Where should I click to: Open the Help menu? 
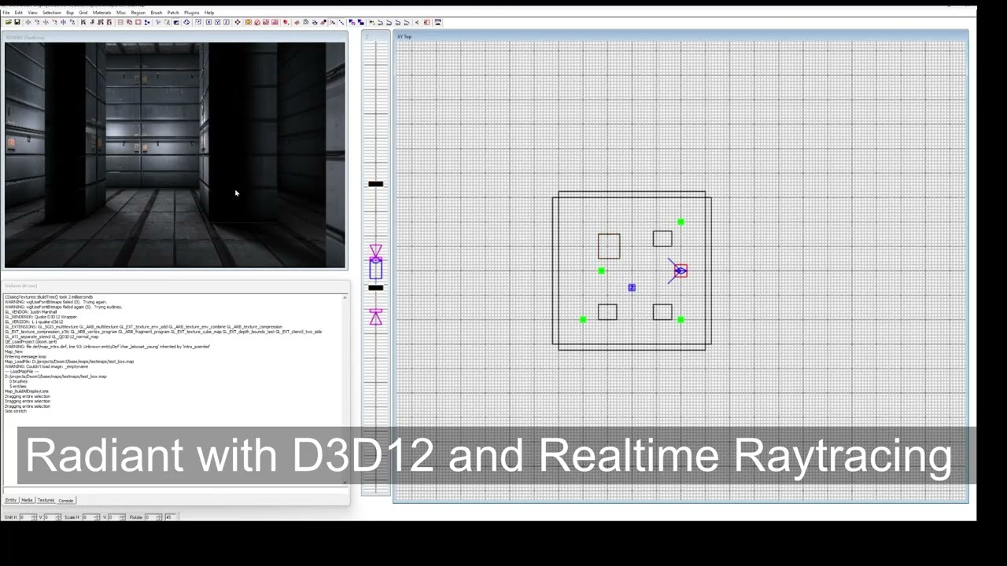pos(209,13)
